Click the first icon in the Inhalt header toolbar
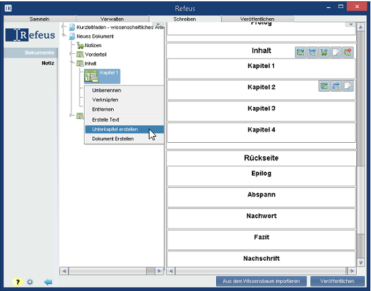 pyautogui.click(x=300, y=52)
